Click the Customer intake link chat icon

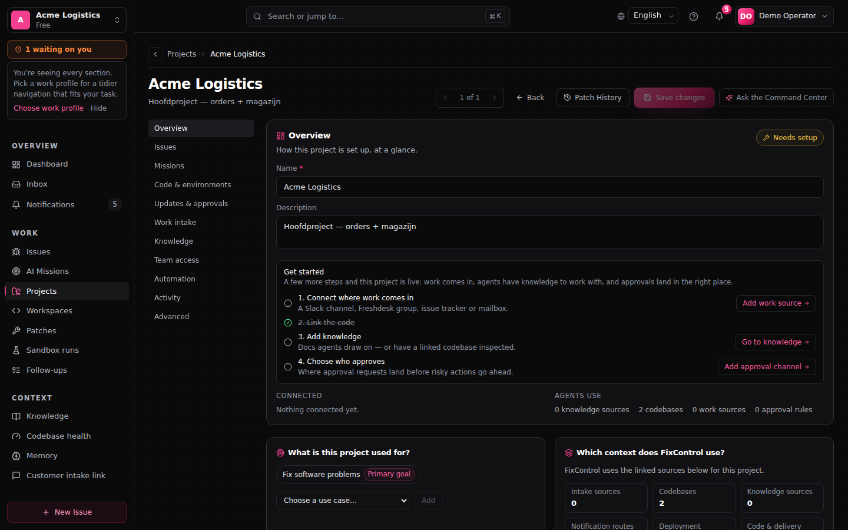pos(16,476)
